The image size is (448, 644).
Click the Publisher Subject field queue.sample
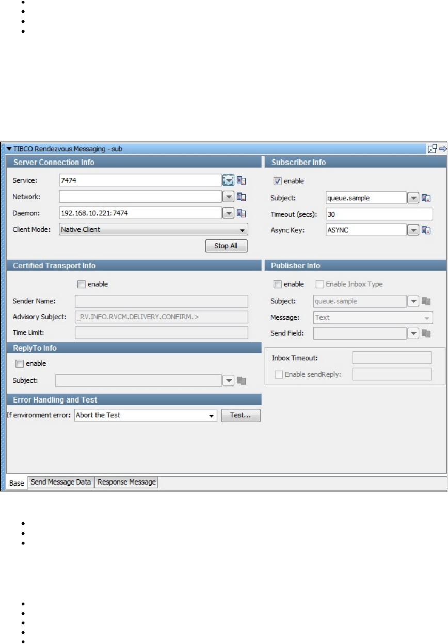click(x=360, y=301)
